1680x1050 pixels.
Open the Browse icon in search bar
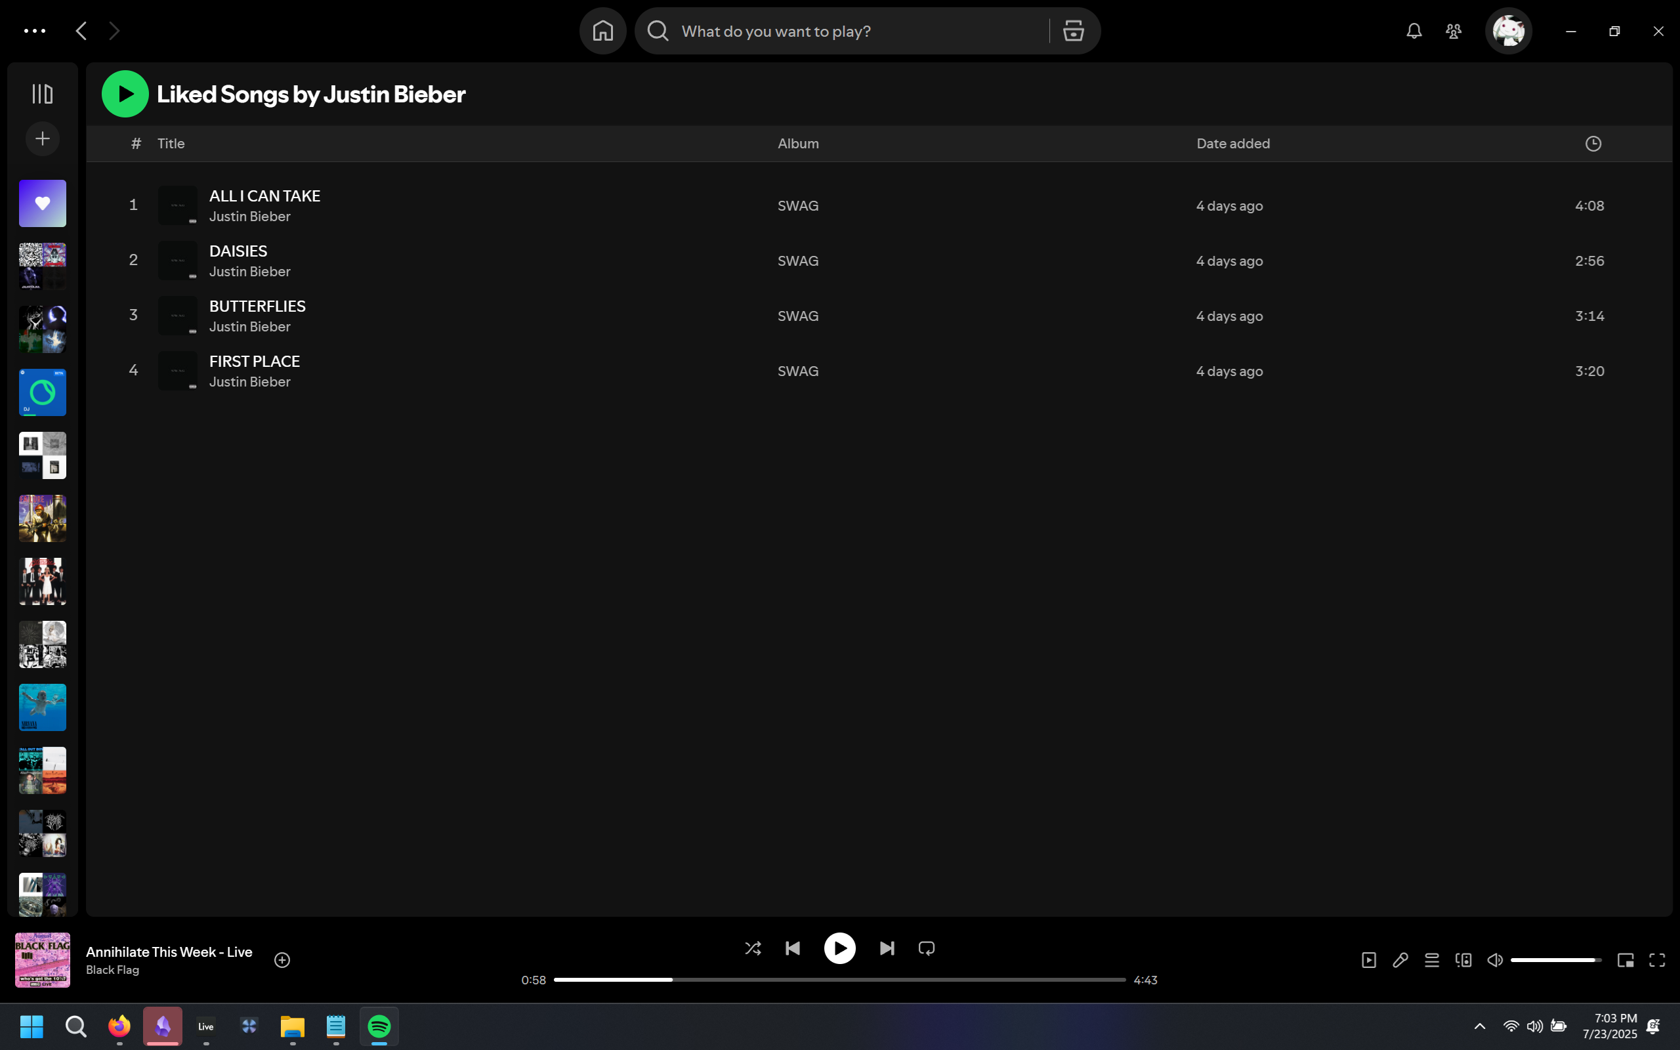[1073, 31]
